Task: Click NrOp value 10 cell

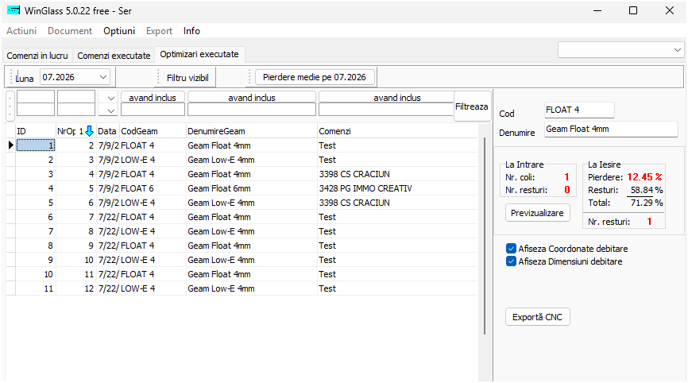Action: pyautogui.click(x=76, y=260)
